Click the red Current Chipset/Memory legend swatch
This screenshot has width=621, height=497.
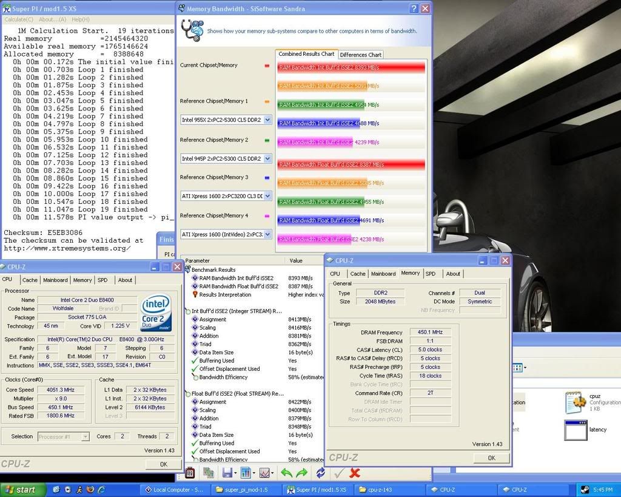point(267,66)
